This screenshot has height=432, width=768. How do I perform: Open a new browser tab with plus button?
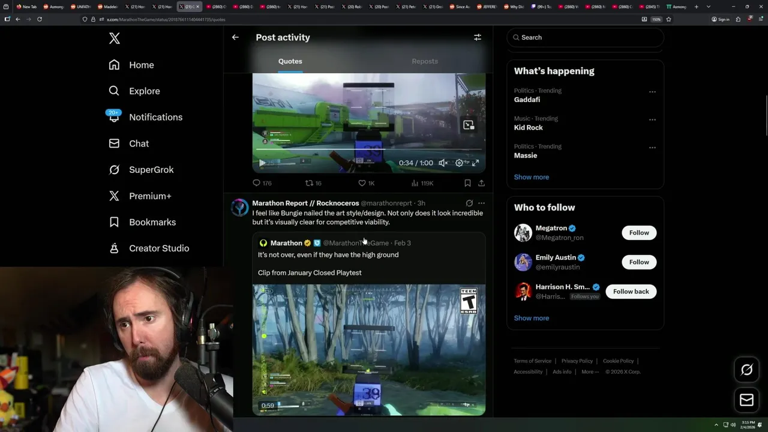696,7
